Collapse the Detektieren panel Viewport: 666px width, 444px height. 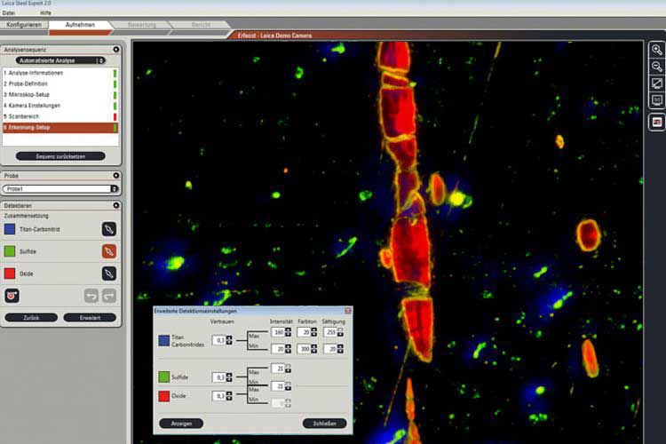116,205
